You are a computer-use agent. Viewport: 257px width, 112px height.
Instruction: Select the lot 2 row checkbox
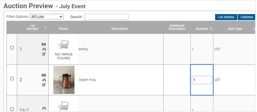coord(12,78)
